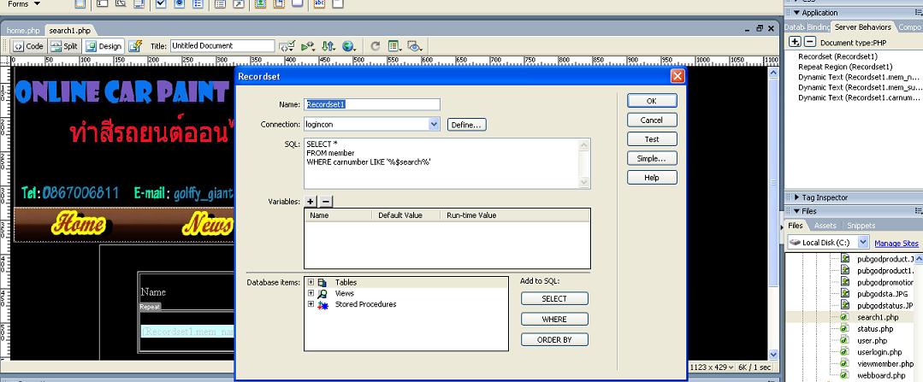Image resolution: width=923 pixels, height=382 pixels.
Task: Click the Help button
Action: click(652, 178)
